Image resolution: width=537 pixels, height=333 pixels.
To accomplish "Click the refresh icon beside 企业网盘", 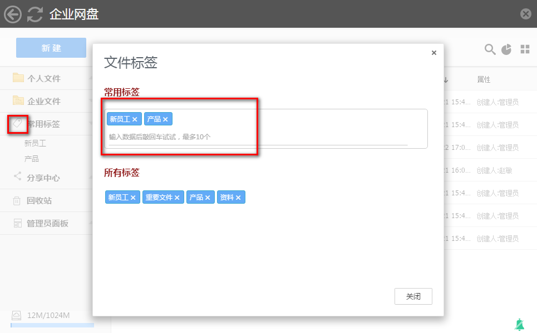I will click(35, 14).
